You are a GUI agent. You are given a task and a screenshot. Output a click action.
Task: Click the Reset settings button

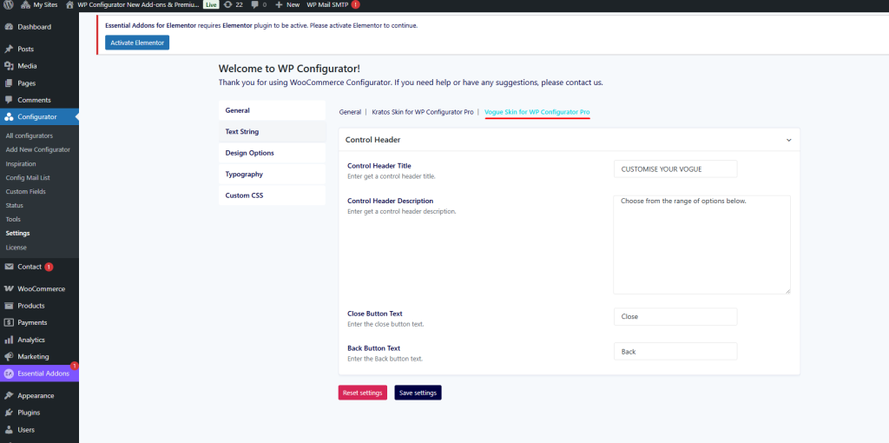(363, 393)
